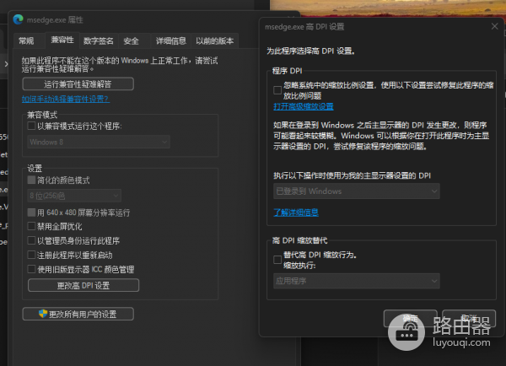Enable 以兼容模式运行这个程序 checkbox

click(x=31, y=126)
